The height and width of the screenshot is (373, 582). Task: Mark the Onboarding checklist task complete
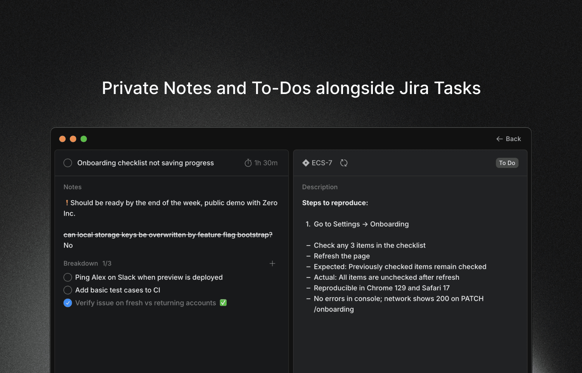(68, 163)
